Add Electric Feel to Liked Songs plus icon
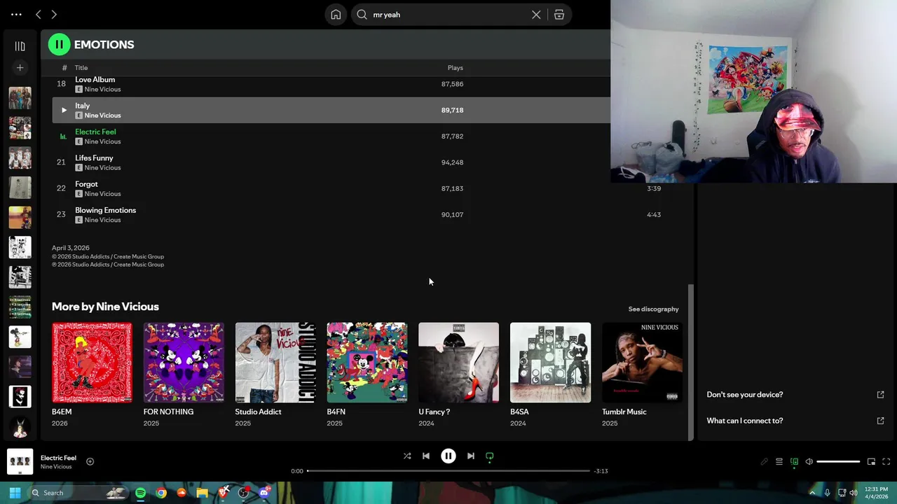The width and height of the screenshot is (897, 504). coord(90,461)
